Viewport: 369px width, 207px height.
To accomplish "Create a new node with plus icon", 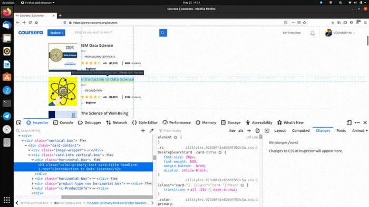I will [143, 131].
